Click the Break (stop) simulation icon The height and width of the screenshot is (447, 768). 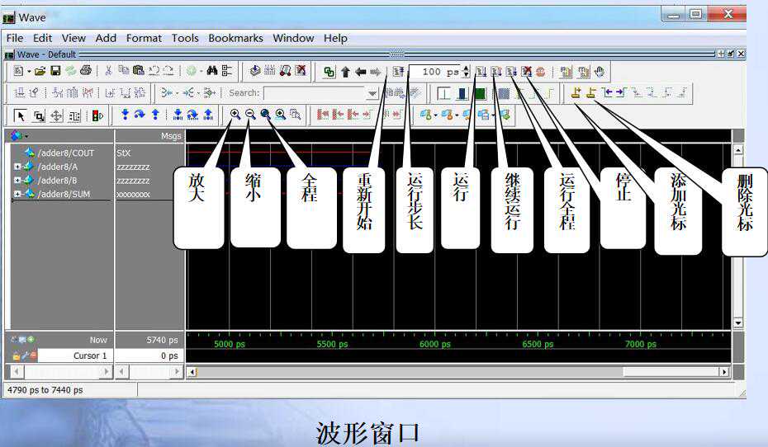point(526,73)
